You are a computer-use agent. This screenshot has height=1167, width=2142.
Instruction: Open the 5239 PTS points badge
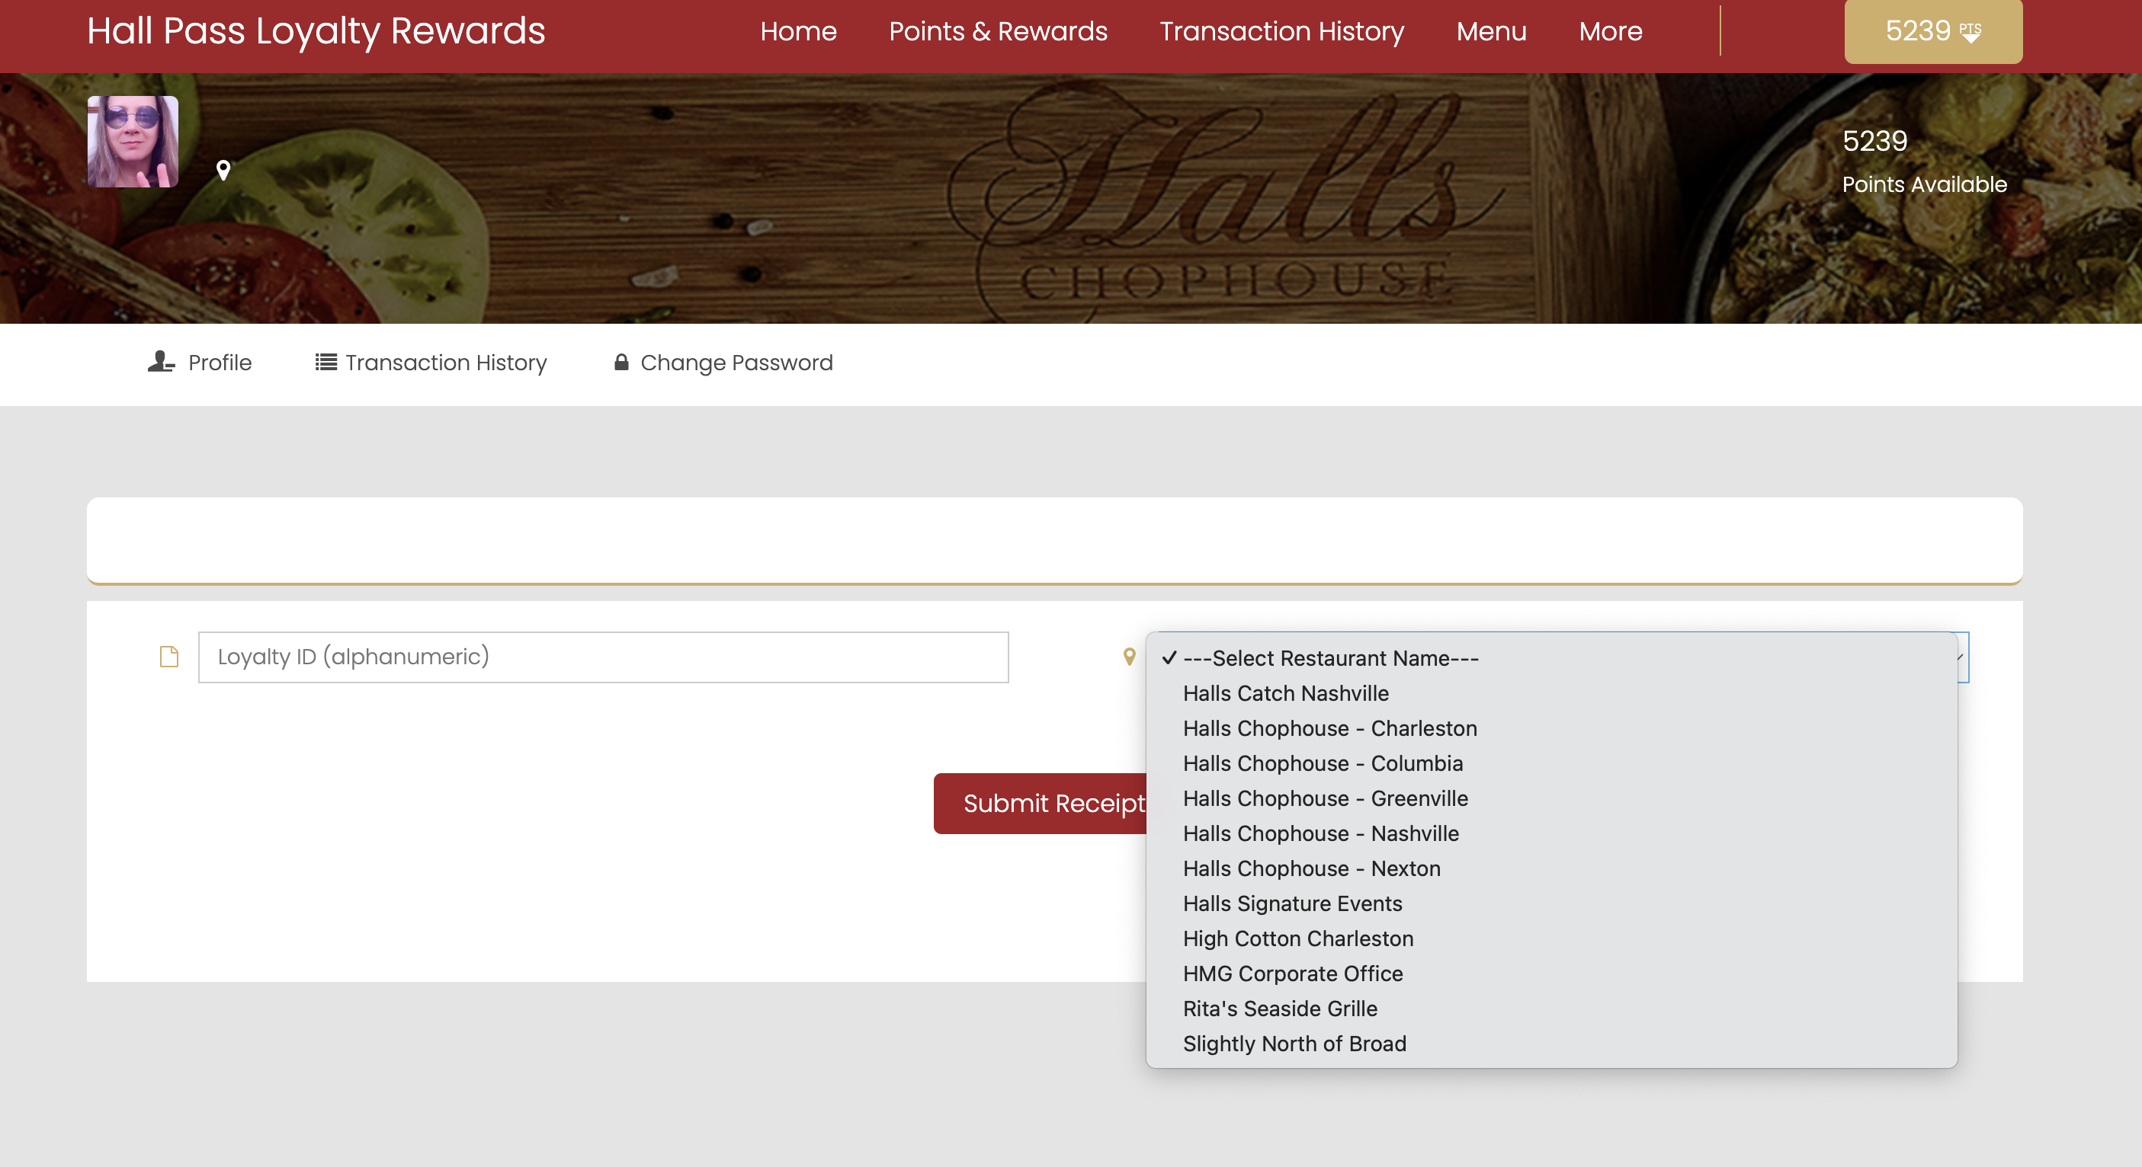1932,31
